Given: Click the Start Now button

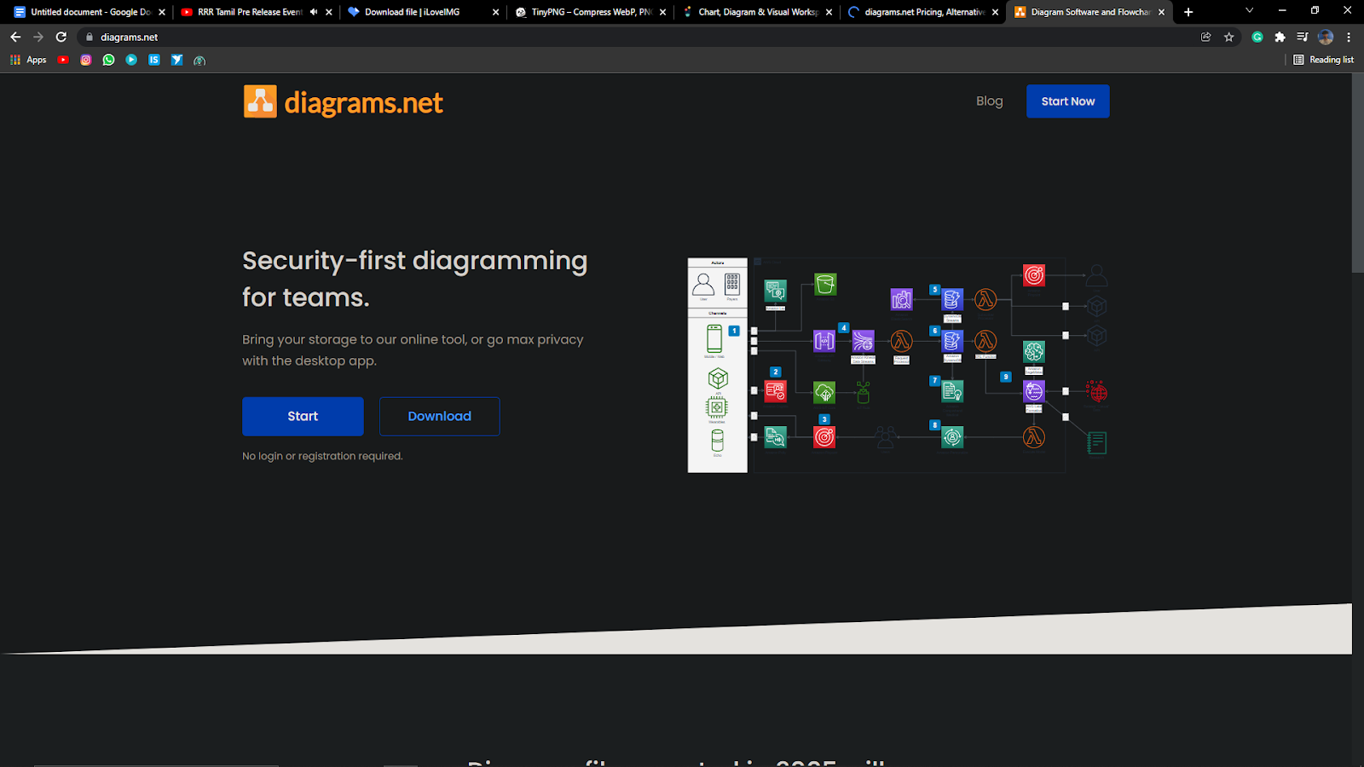Looking at the screenshot, I should pos(1068,101).
